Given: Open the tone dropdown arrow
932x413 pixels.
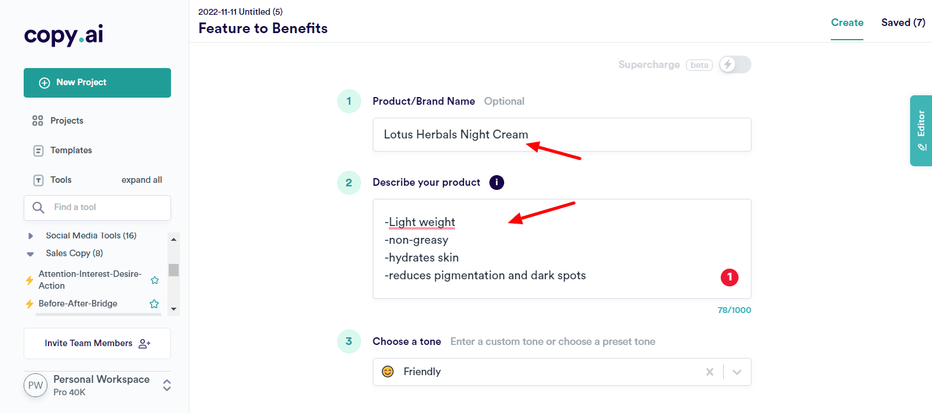Looking at the screenshot, I should click(x=737, y=372).
